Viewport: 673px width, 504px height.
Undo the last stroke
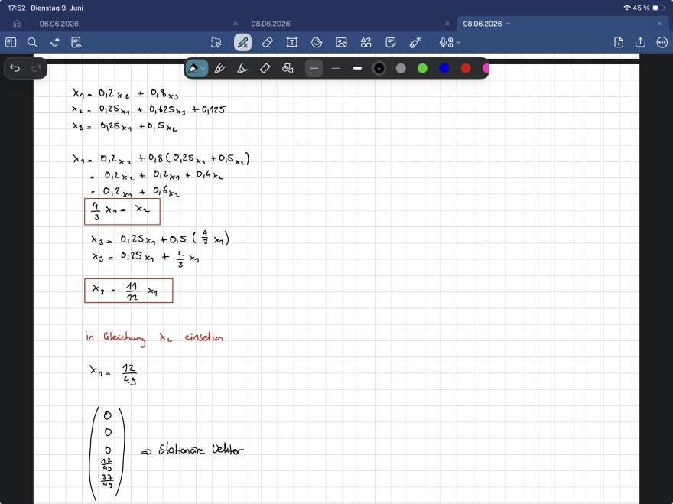15,68
